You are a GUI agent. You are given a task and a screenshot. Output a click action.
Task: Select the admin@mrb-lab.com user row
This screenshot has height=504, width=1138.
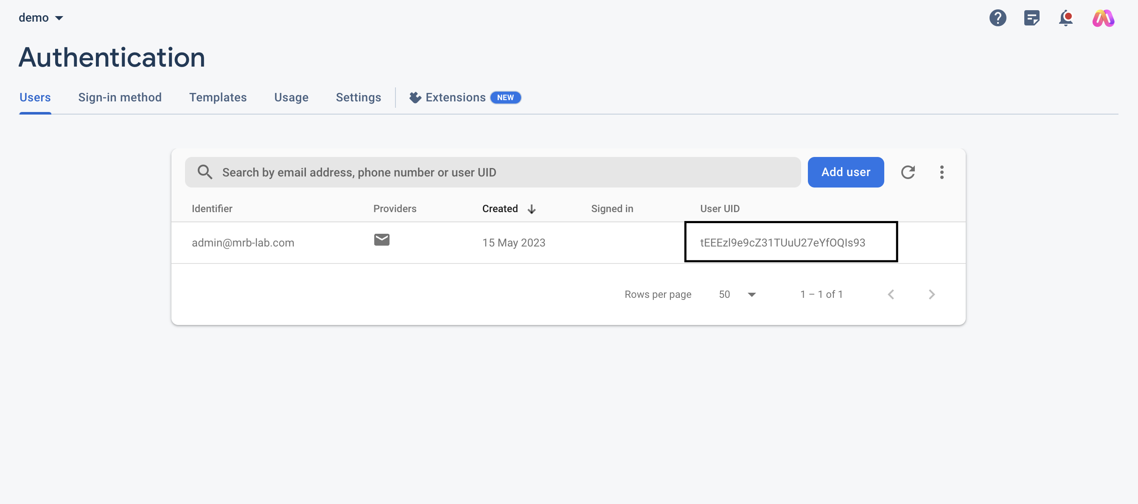243,243
